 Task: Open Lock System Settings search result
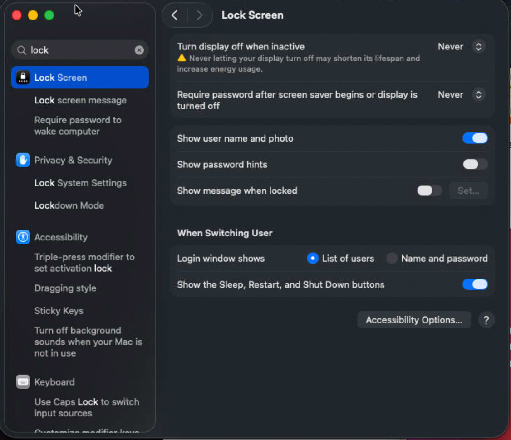[x=80, y=183]
